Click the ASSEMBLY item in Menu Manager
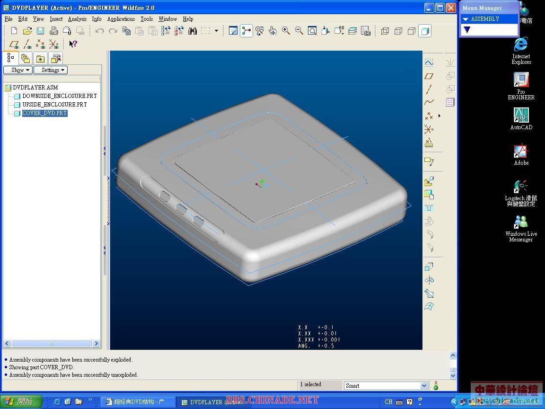 pos(485,19)
